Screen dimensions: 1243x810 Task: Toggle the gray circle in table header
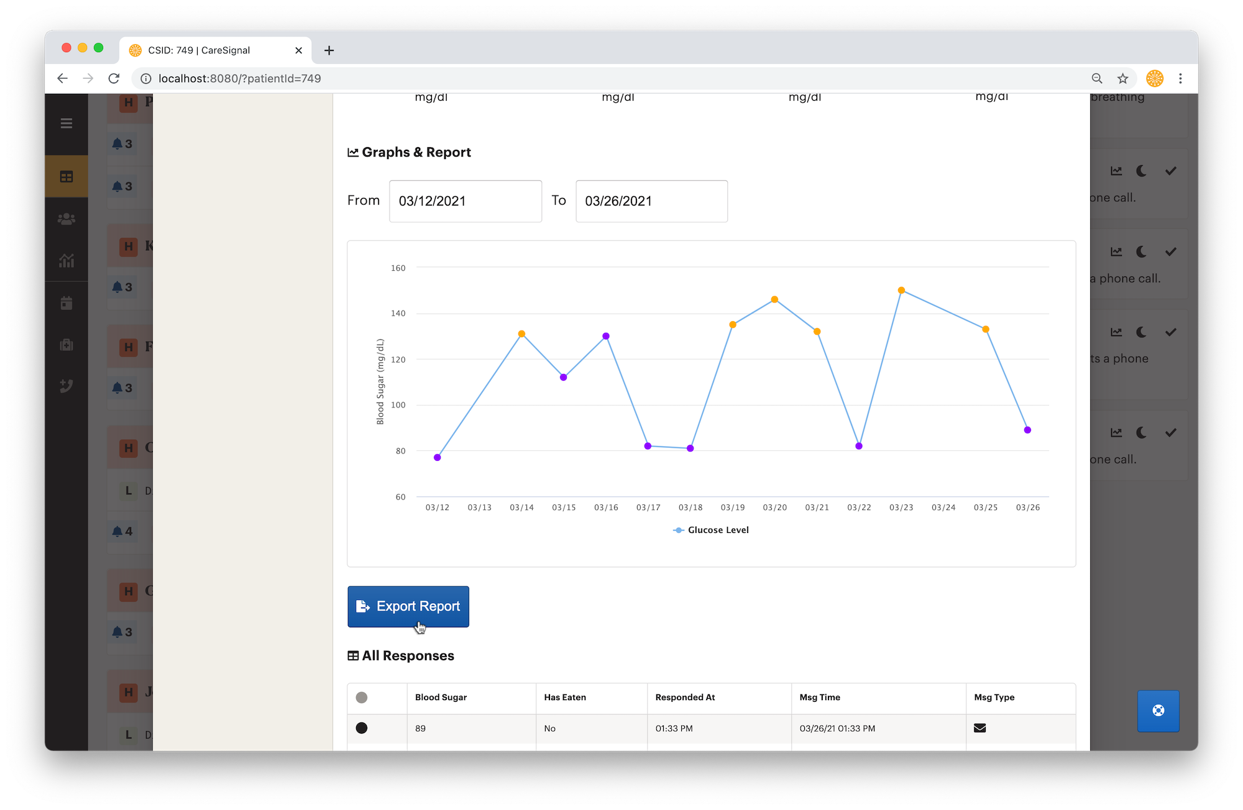pos(362,698)
